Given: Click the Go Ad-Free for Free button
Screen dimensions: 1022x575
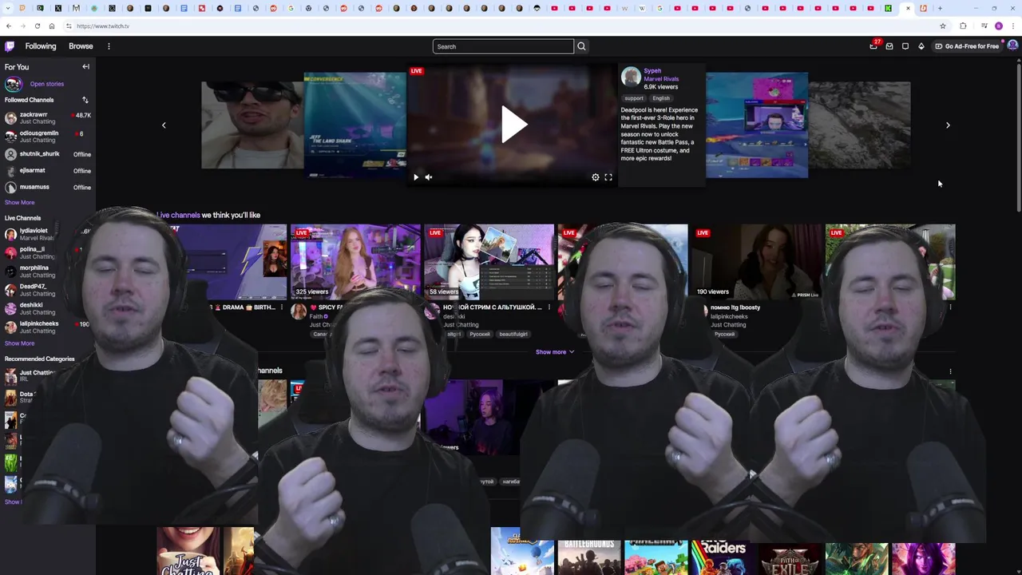Looking at the screenshot, I should pos(967,46).
